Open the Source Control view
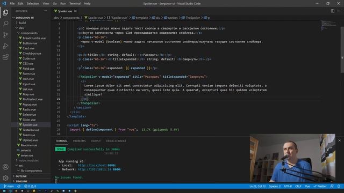This screenshot has height=193, width=344. coord(5,34)
